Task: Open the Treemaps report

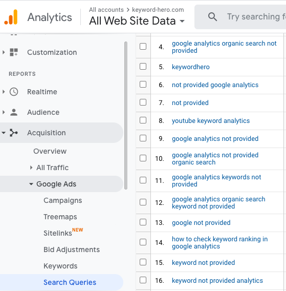Action: (60, 217)
